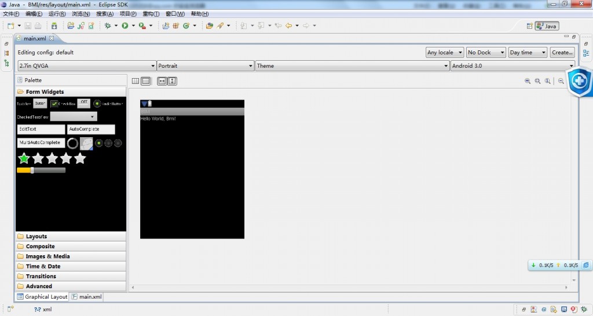Click the ImageButton Android thumbnail in palette

tap(86, 144)
